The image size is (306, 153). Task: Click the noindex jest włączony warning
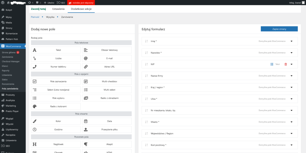pos(81,3)
